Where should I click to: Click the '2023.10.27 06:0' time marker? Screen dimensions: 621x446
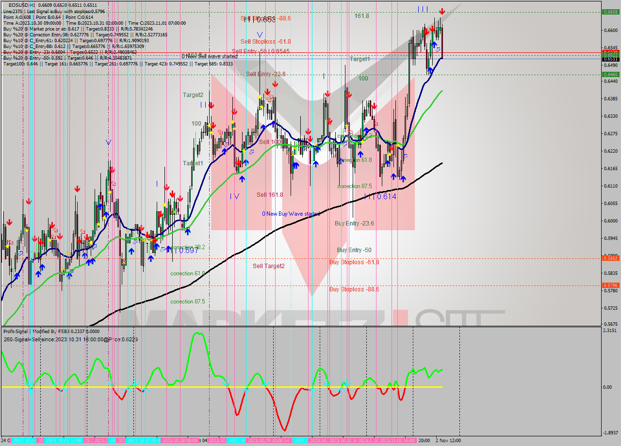143,441
